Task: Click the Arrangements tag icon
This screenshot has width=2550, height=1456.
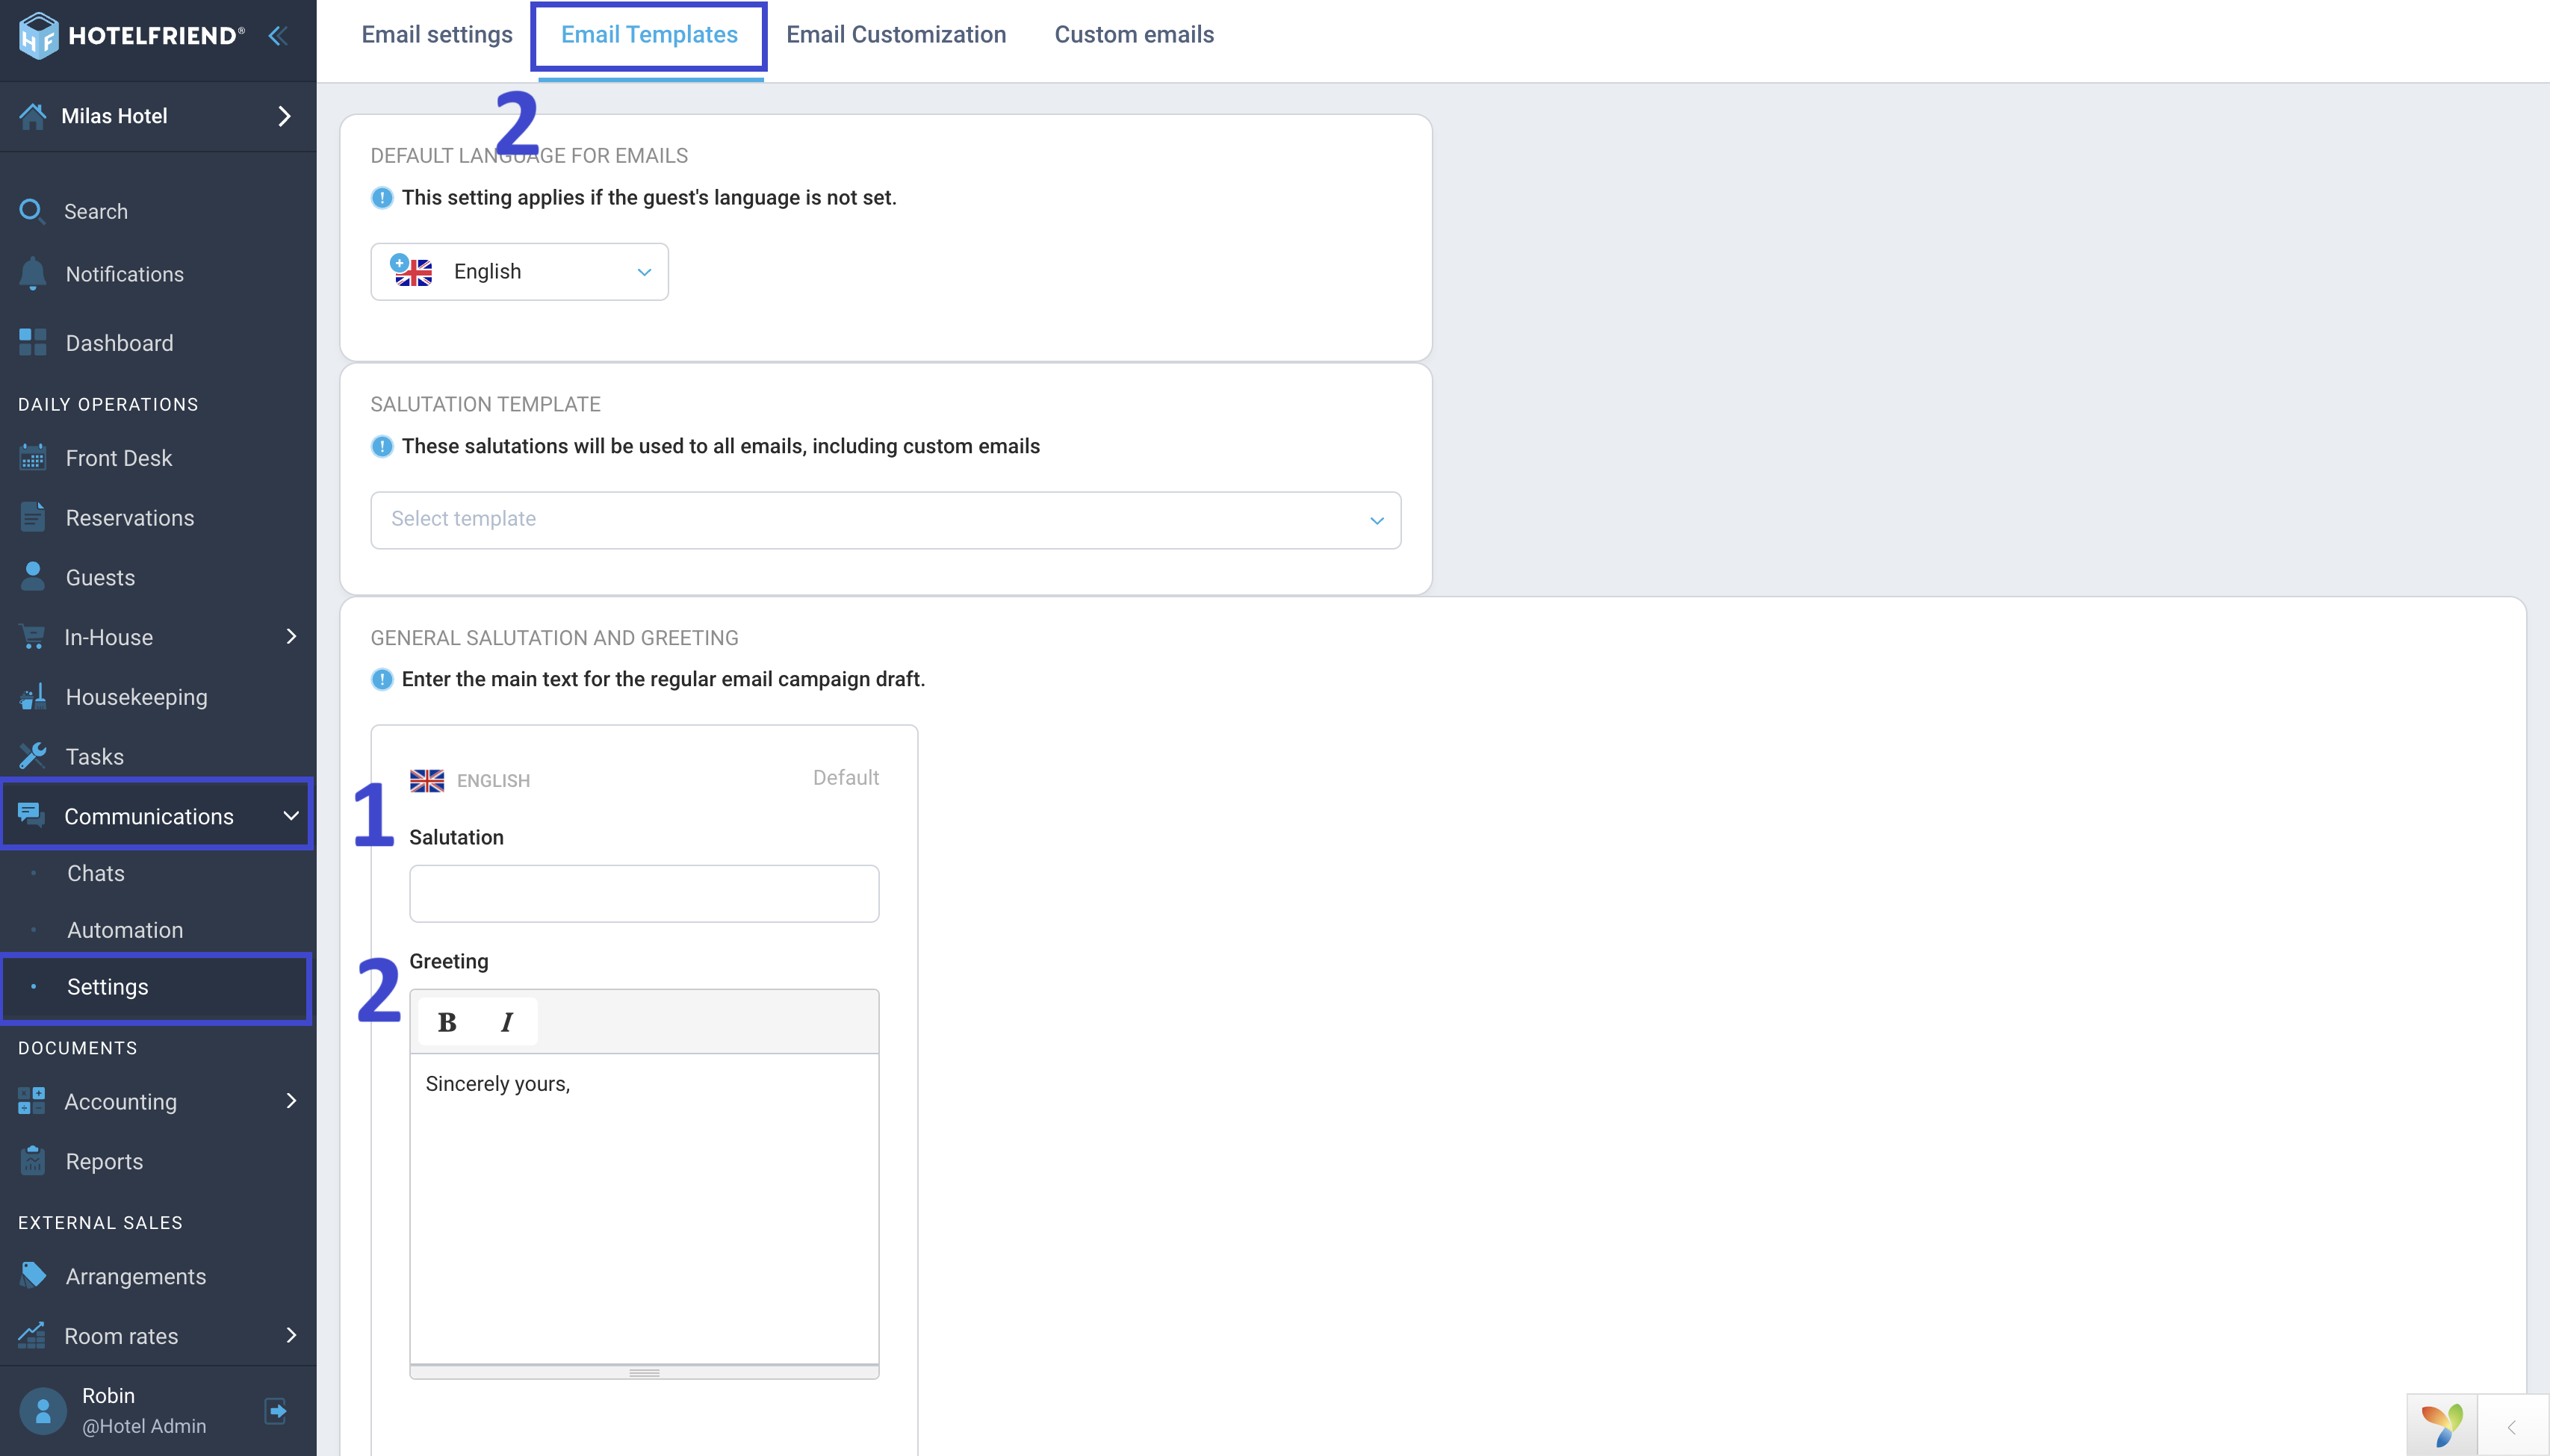Action: (x=32, y=1276)
